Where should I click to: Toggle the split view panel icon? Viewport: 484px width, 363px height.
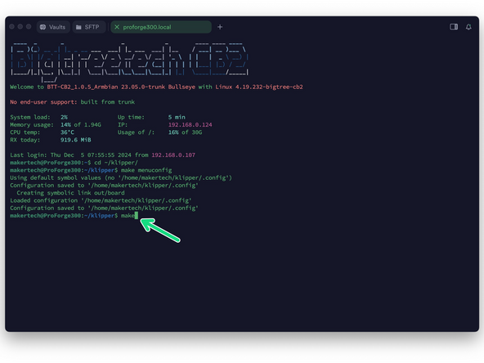[454, 27]
